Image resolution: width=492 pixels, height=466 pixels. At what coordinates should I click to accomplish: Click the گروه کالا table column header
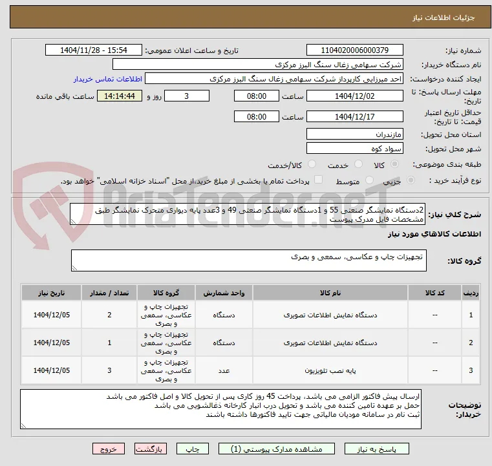point(166,293)
